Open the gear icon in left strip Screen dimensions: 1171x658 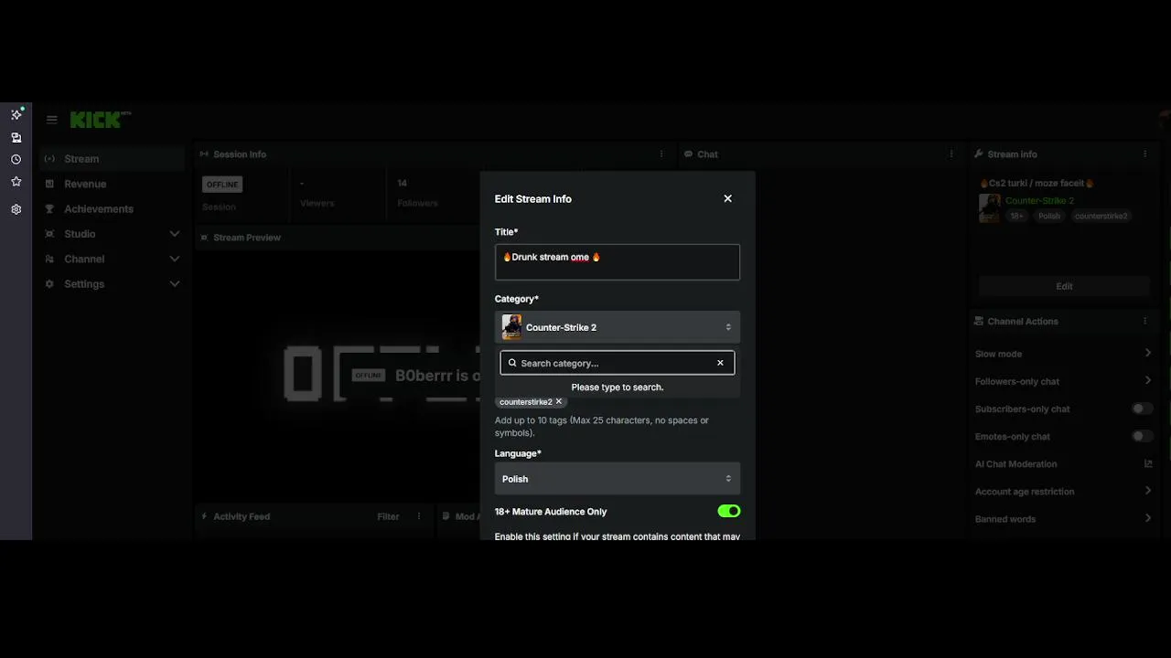tap(16, 209)
